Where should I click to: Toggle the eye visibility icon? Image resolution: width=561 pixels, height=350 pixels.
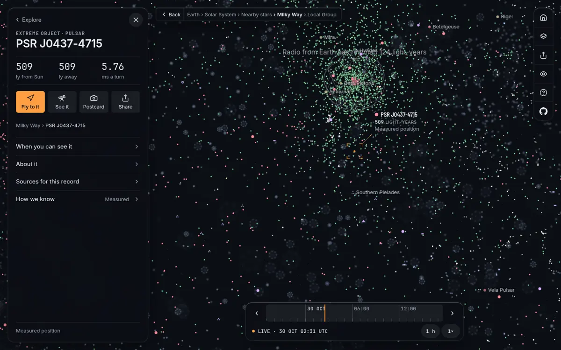(x=543, y=74)
